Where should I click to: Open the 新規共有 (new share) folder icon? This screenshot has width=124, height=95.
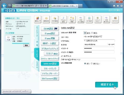point(46,20)
